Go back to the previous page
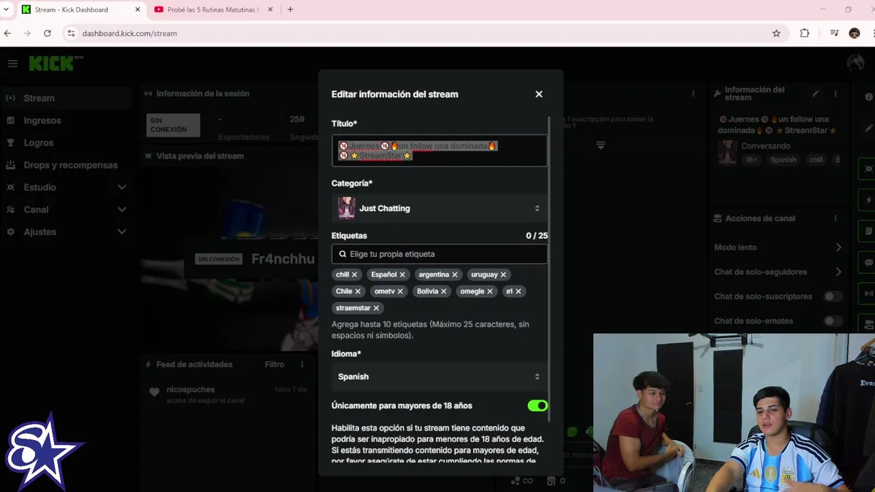 [8, 33]
